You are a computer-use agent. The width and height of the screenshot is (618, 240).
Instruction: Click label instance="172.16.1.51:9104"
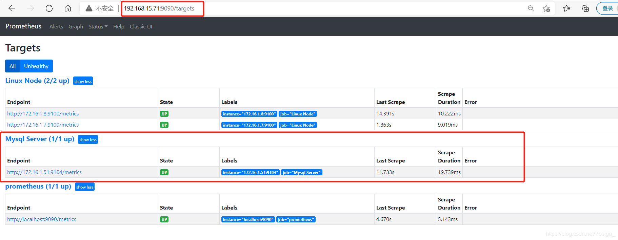[251, 173]
